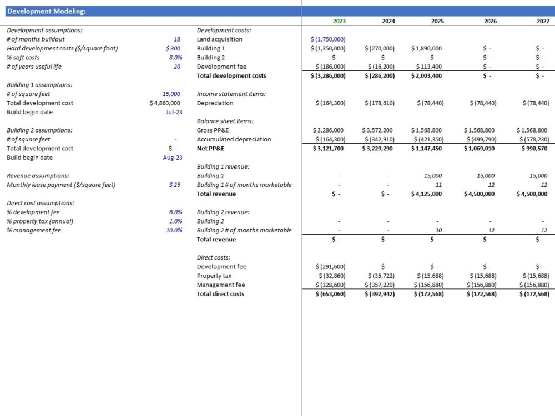The image size is (555, 416).
Task: Click the % soft costs 8.0% value
Action: 175,57
